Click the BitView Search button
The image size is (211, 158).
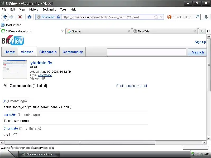[x=198, y=52]
